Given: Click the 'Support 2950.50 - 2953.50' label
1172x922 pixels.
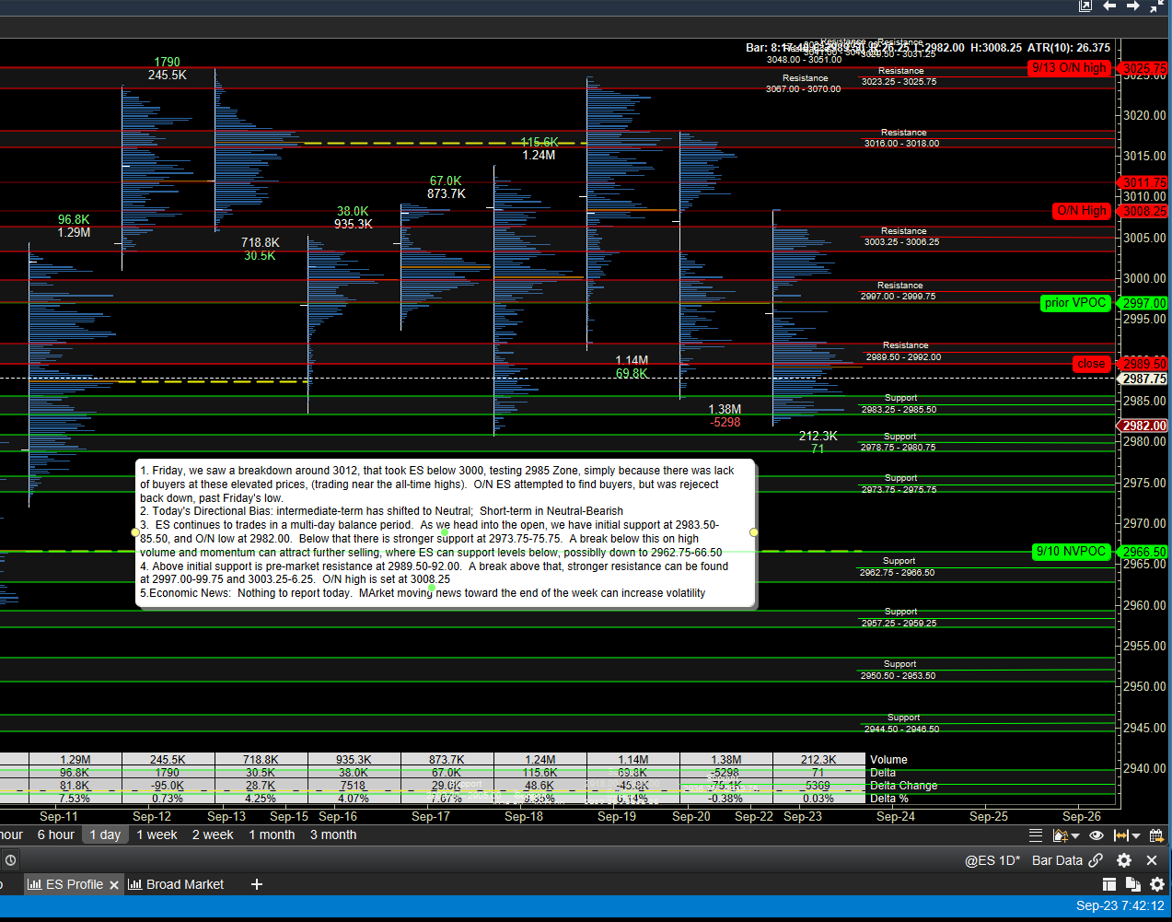Looking at the screenshot, I should pyautogui.click(x=899, y=670).
